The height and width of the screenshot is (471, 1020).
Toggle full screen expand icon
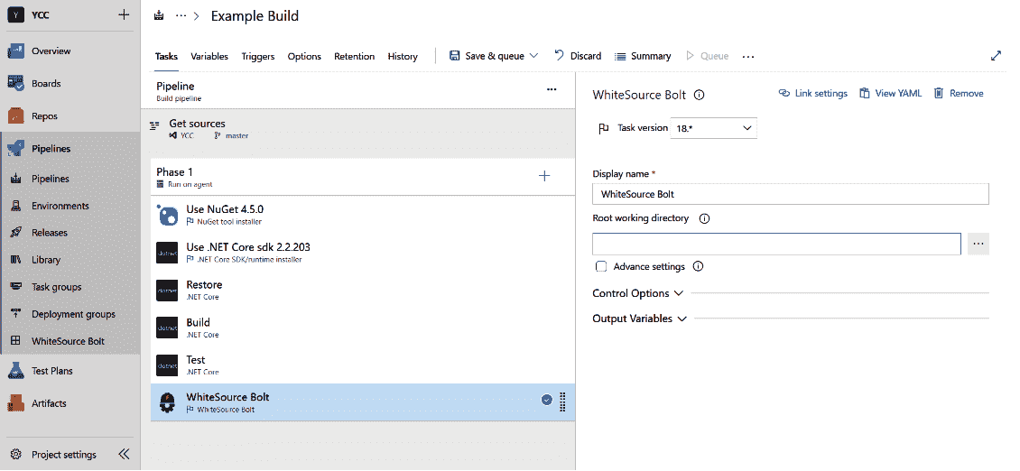coord(996,56)
